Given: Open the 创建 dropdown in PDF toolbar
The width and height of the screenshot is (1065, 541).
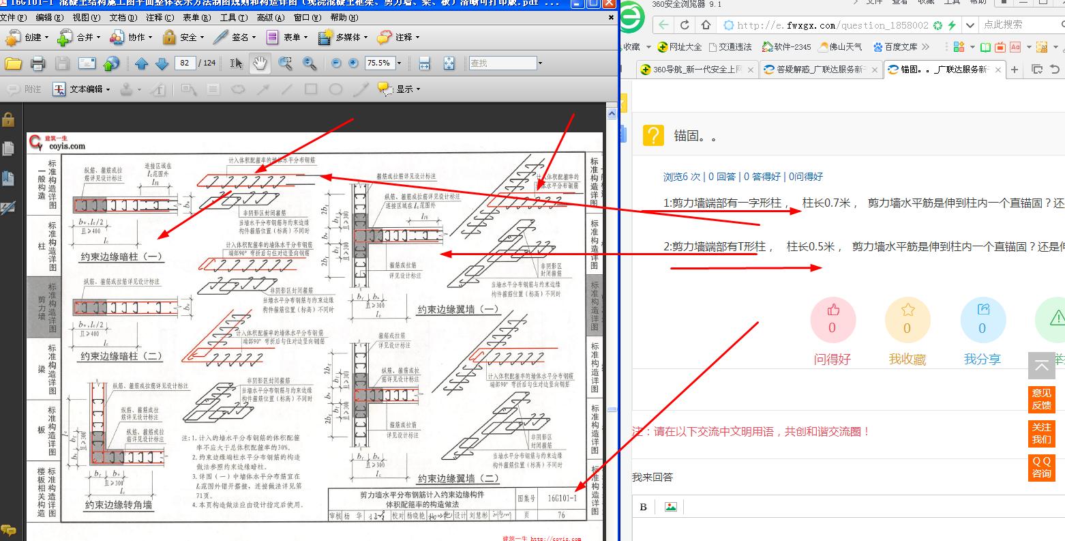Looking at the screenshot, I should [x=27, y=38].
